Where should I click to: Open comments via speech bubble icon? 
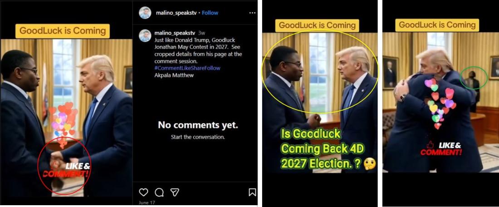coord(159,192)
